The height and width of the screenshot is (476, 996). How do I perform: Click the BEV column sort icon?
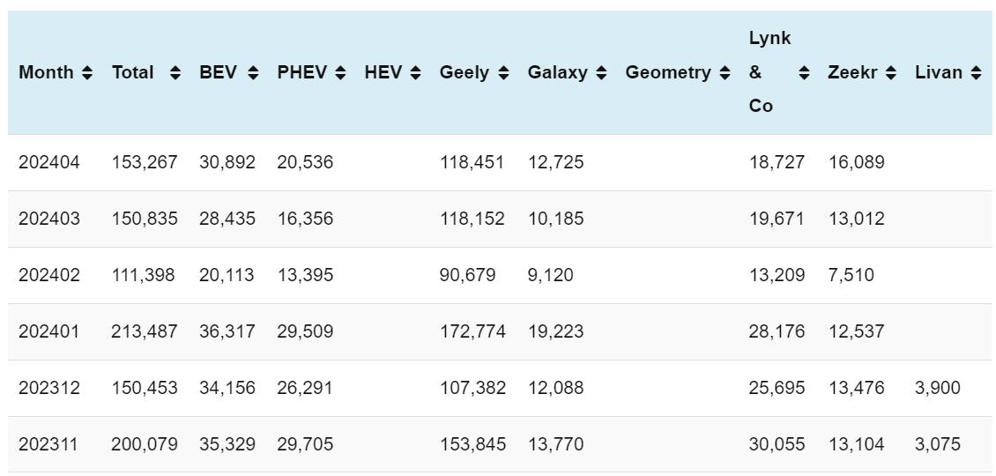click(x=253, y=73)
